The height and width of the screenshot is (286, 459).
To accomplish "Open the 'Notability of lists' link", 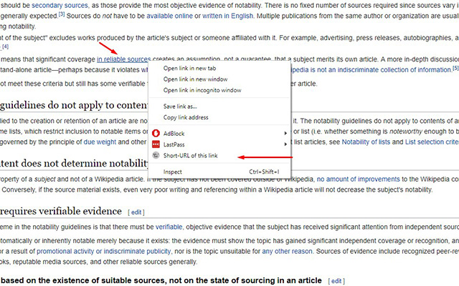I will 366,142.
